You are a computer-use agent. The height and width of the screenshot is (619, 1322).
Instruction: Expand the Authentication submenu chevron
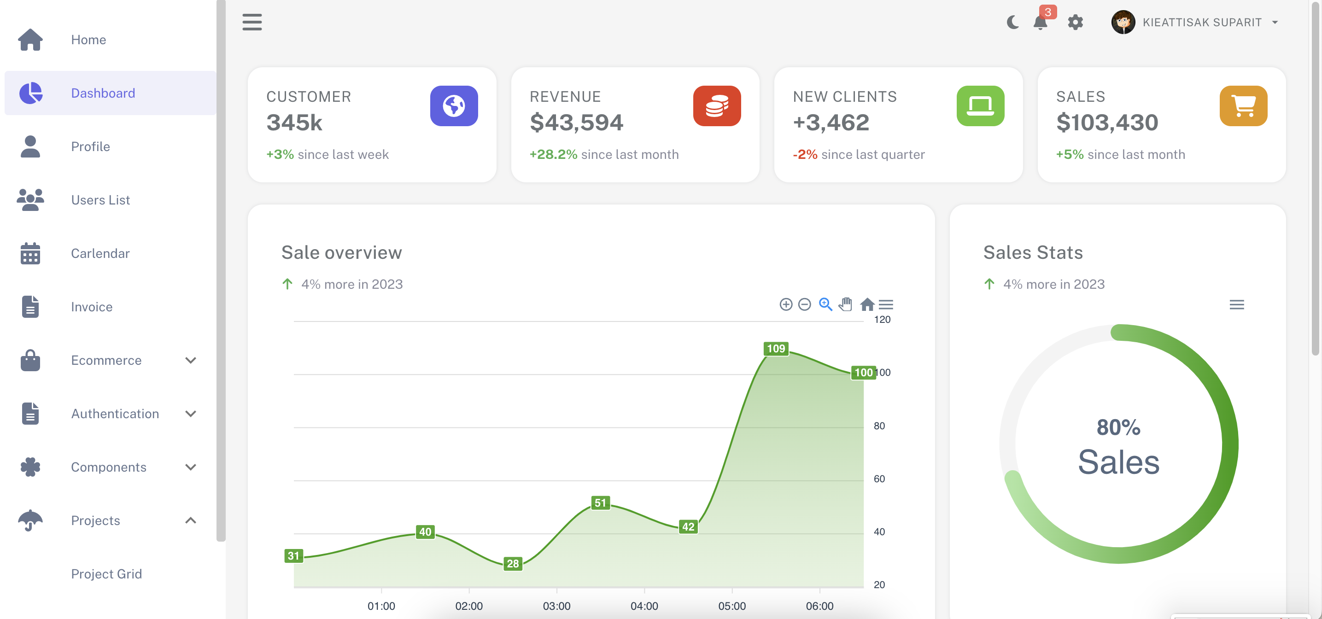190,414
